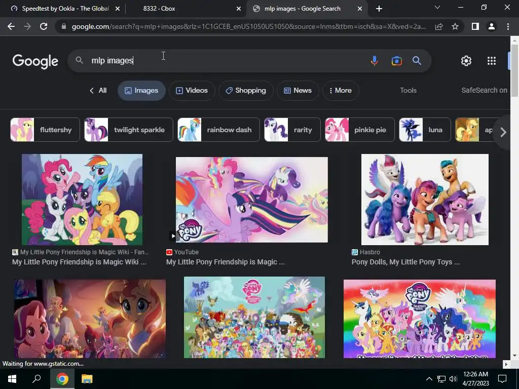This screenshot has height=389, width=519.
Task: Filter by fluttershy chip
Action: pos(45,130)
